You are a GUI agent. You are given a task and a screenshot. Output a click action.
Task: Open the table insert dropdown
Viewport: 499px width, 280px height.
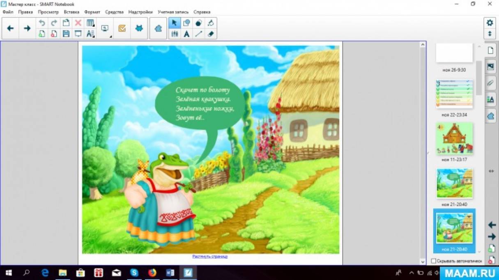90,23
